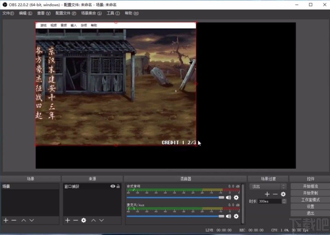This screenshot has height=235, width=330.
Task: Toggle visibility eye of 窗口捕获 source
Action: pyautogui.click(x=113, y=186)
